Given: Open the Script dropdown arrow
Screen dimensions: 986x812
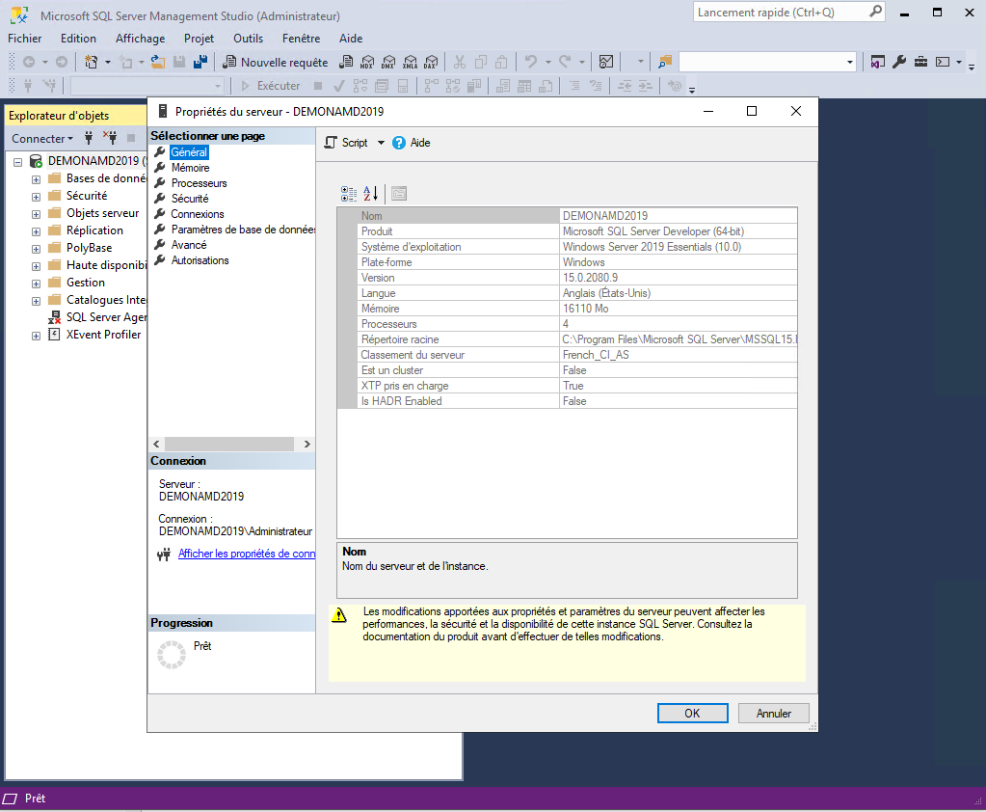Looking at the screenshot, I should tap(381, 143).
